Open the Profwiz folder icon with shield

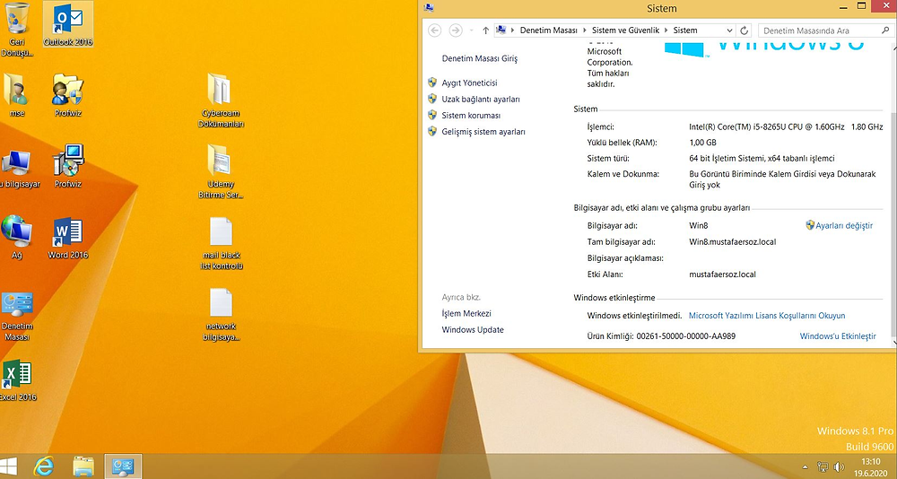(x=68, y=95)
